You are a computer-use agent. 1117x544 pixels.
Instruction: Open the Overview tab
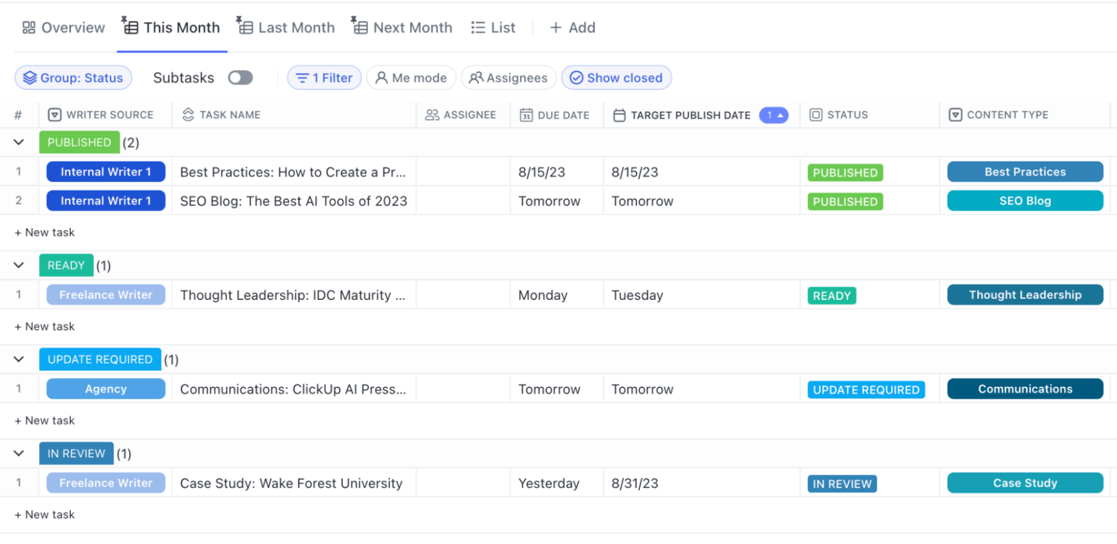tap(63, 27)
